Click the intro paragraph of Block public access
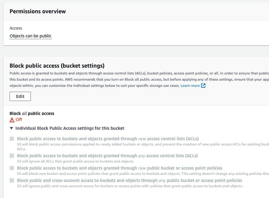The height and width of the screenshot is (198, 269). (124, 79)
